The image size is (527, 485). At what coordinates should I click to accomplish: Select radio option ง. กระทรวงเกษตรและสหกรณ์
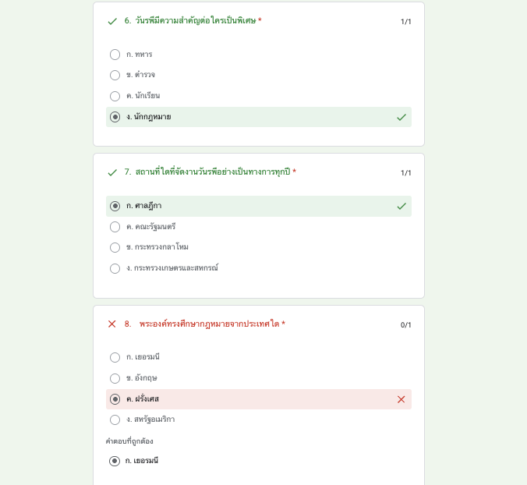point(115,268)
